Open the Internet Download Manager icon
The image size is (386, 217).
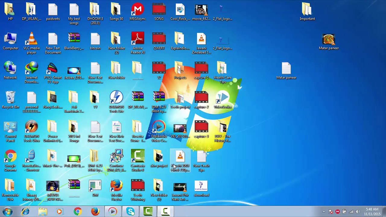click(31, 72)
